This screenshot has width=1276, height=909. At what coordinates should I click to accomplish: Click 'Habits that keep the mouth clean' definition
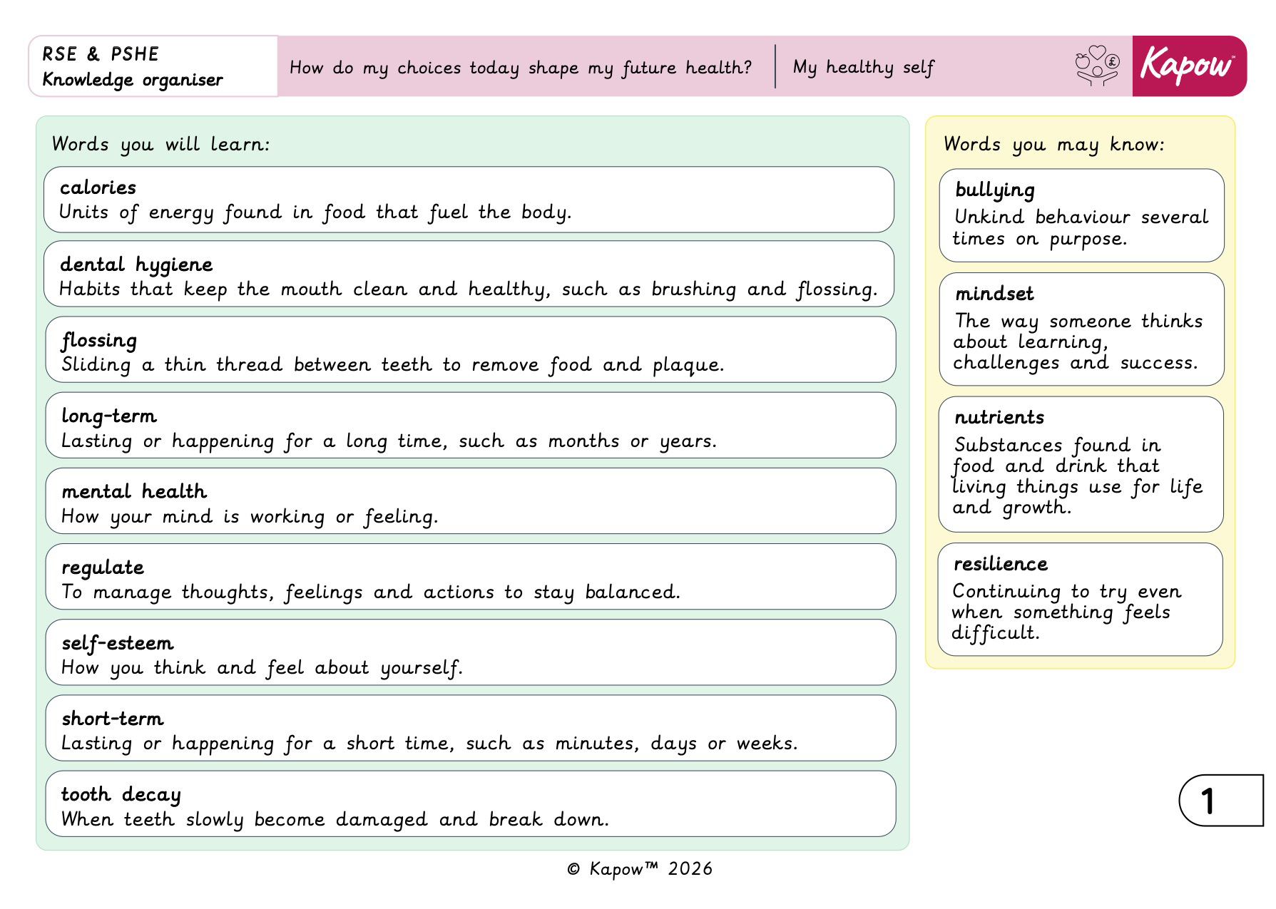(469, 289)
